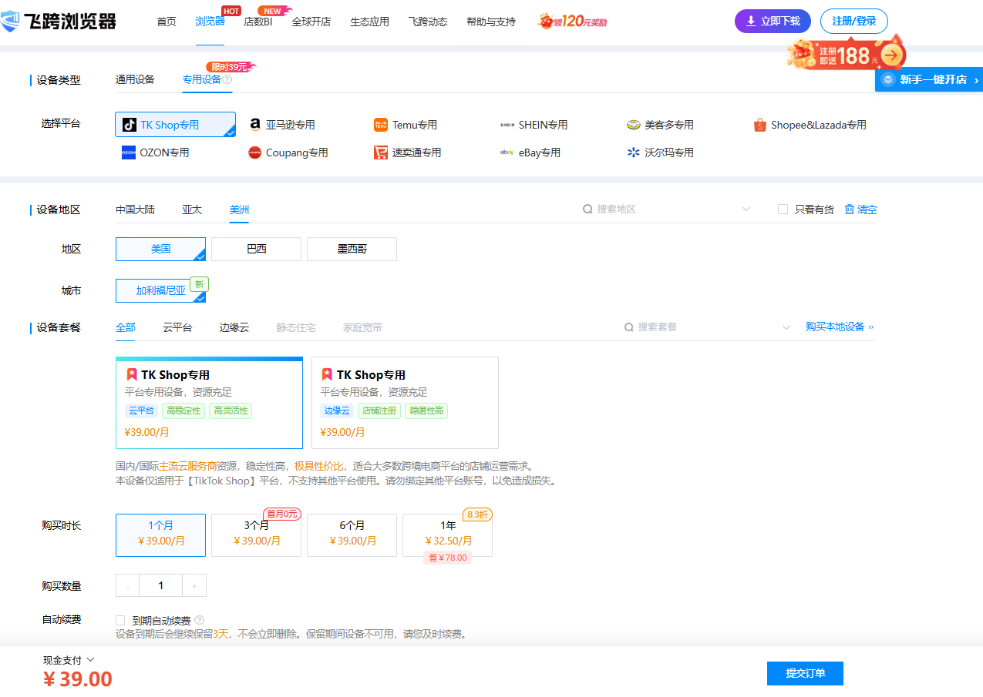Decrease quantity with the minus button
Screen dimensions: 983x697
coord(127,585)
